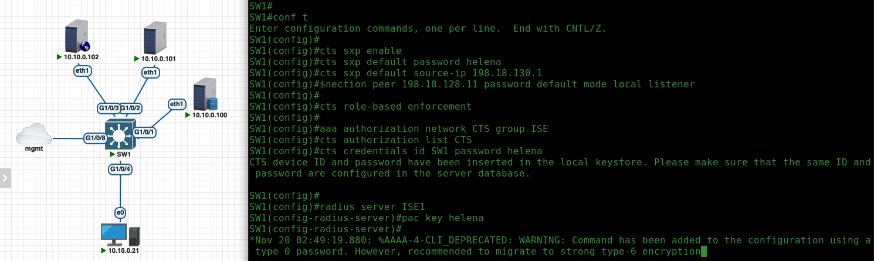Click the G1/0/4 interface label

(x=120, y=170)
